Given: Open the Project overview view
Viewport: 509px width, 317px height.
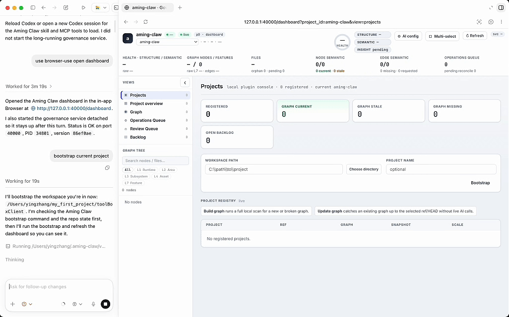Looking at the screenshot, I should point(155,104).
